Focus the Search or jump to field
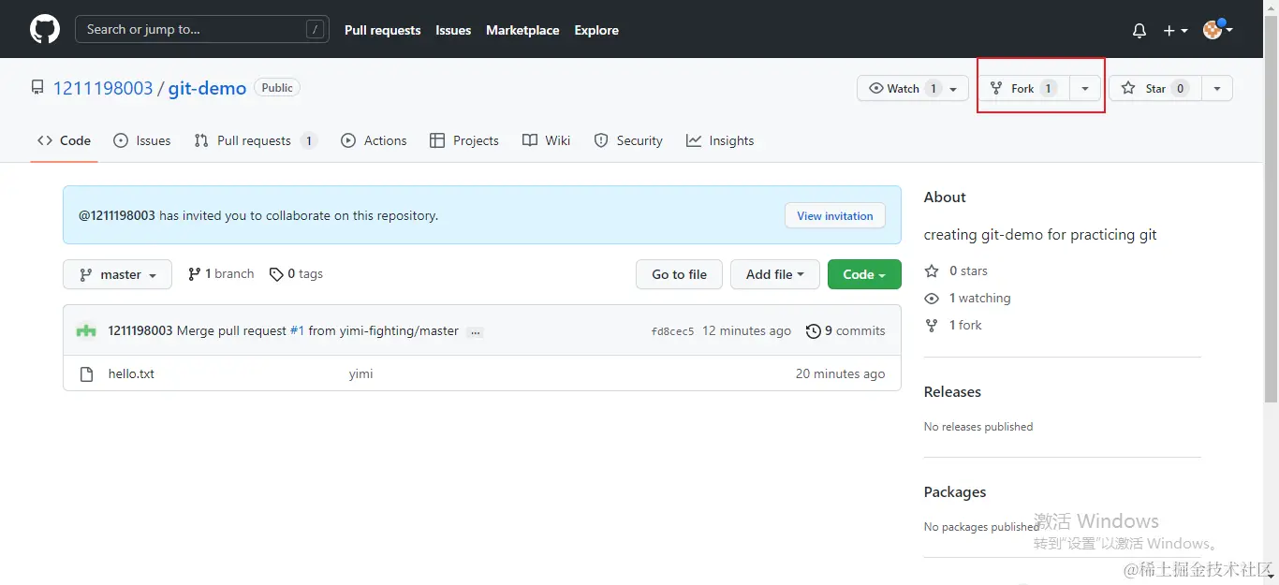The height and width of the screenshot is (585, 1279). tap(202, 30)
